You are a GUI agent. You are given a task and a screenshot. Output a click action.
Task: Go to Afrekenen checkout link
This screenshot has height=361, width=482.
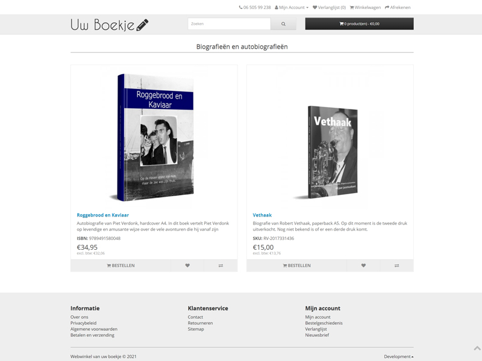tap(398, 7)
